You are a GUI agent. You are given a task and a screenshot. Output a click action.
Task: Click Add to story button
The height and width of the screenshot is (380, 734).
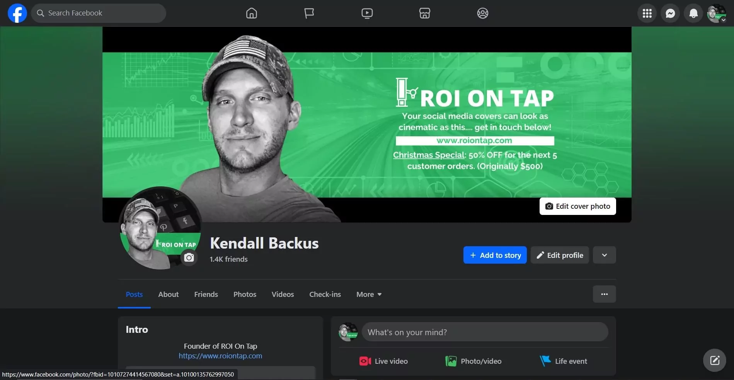point(495,255)
